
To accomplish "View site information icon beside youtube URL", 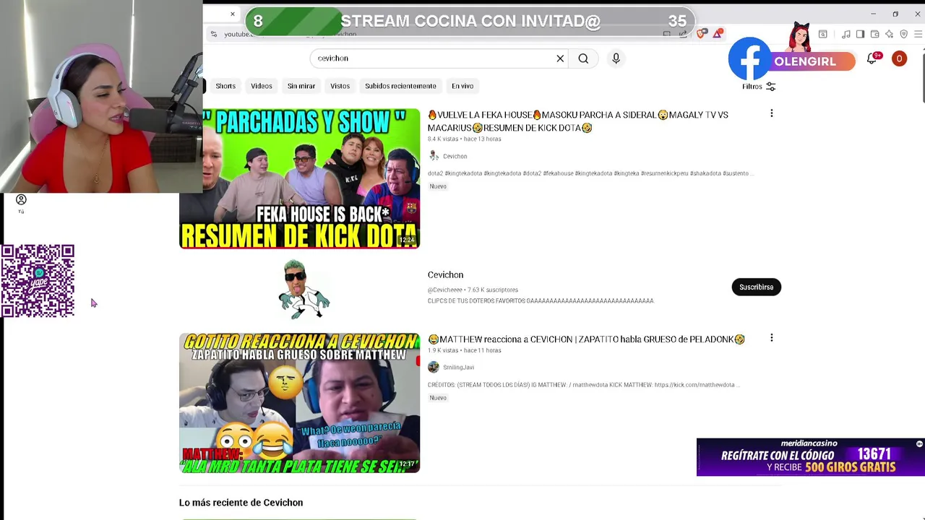I will [x=214, y=34].
